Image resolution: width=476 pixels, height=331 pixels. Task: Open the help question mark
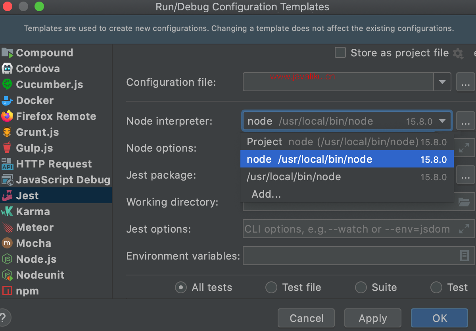click(x=4, y=318)
